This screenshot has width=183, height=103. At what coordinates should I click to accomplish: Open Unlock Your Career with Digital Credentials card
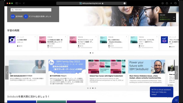pyautogui.click(x=107, y=72)
